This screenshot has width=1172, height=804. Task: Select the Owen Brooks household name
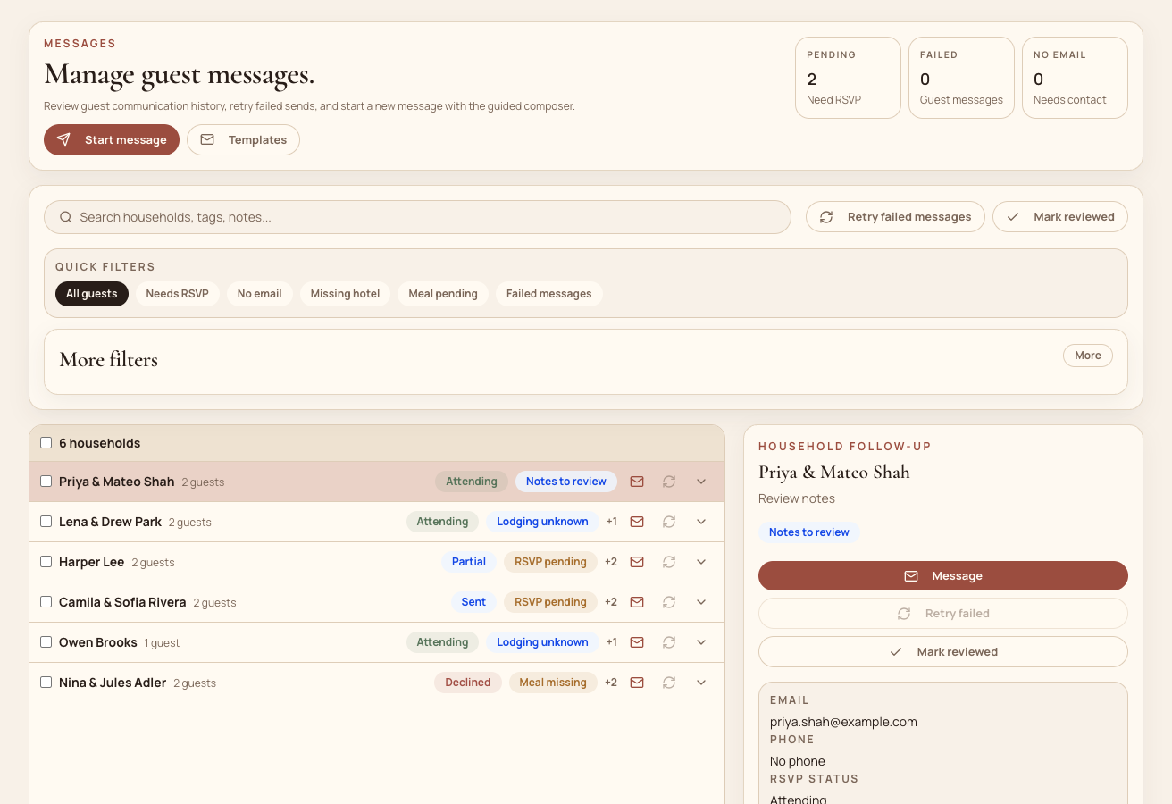[98, 642]
